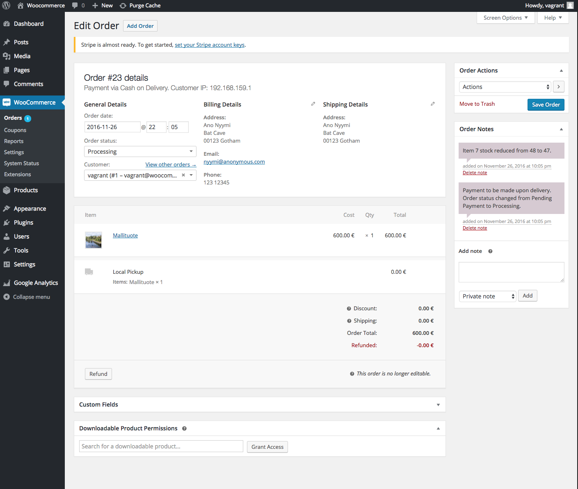Click the Comments icon in sidebar
Viewport: 578px width, 489px height.
pos(7,84)
